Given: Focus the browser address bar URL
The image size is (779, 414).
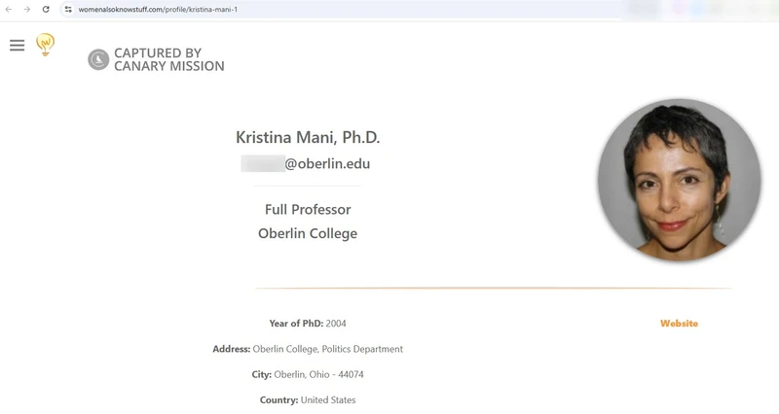Looking at the screenshot, I should pos(158,10).
